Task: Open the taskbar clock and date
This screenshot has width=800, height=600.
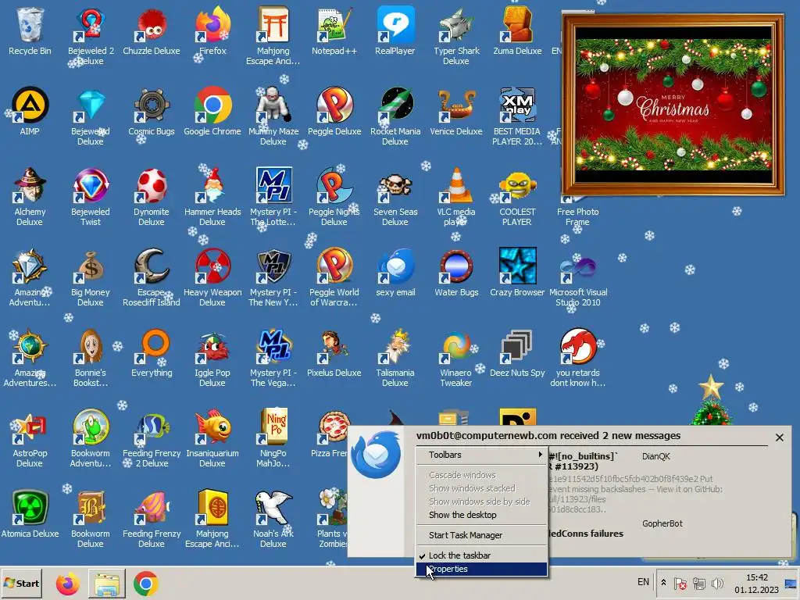Action: pyautogui.click(x=756, y=583)
